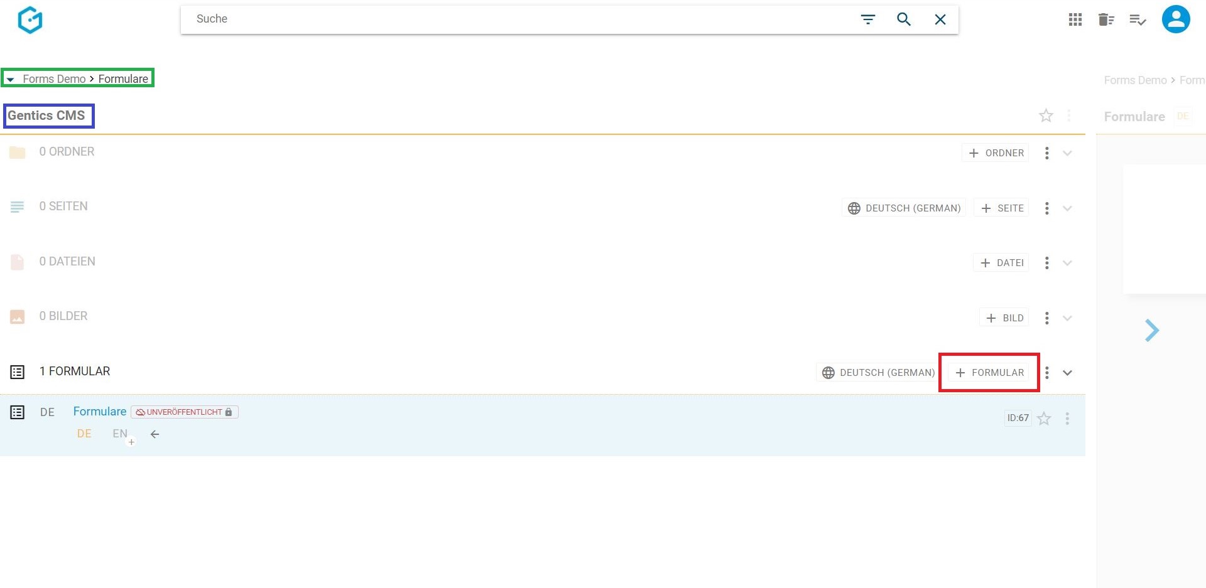
Task: Clear the search with the X icon
Action: pos(940,19)
